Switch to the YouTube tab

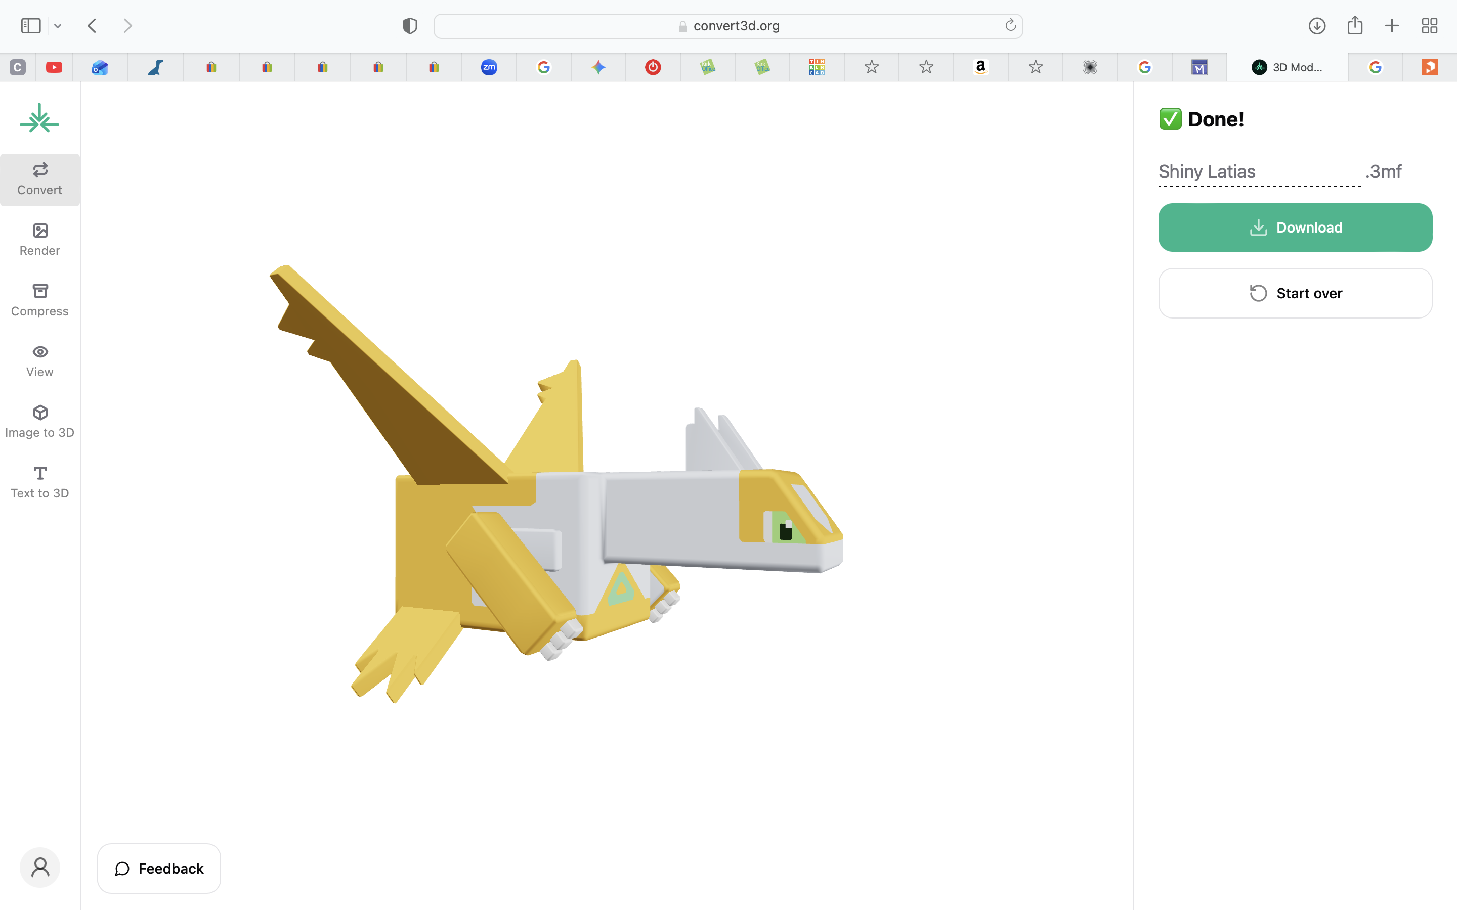(x=54, y=67)
